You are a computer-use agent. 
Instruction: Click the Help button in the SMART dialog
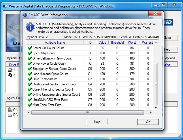97,122
